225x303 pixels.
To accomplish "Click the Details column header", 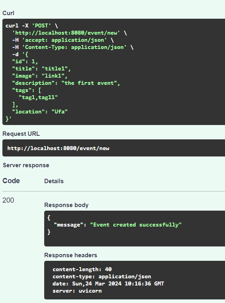I will tap(54, 181).
